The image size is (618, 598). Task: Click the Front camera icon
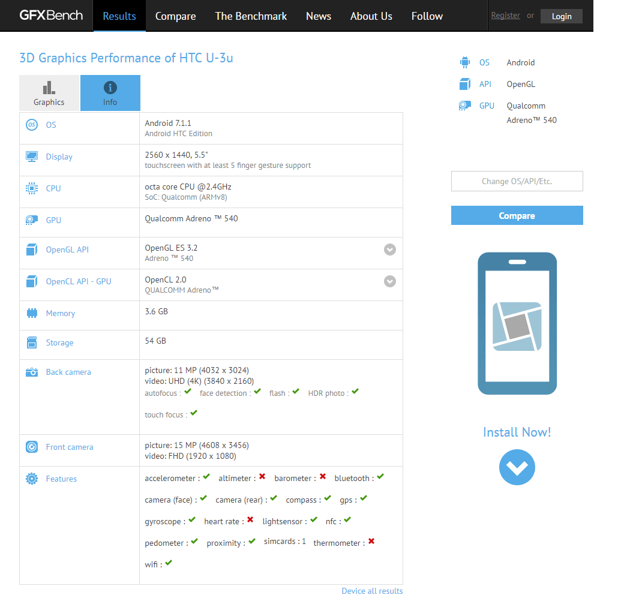pos(32,447)
